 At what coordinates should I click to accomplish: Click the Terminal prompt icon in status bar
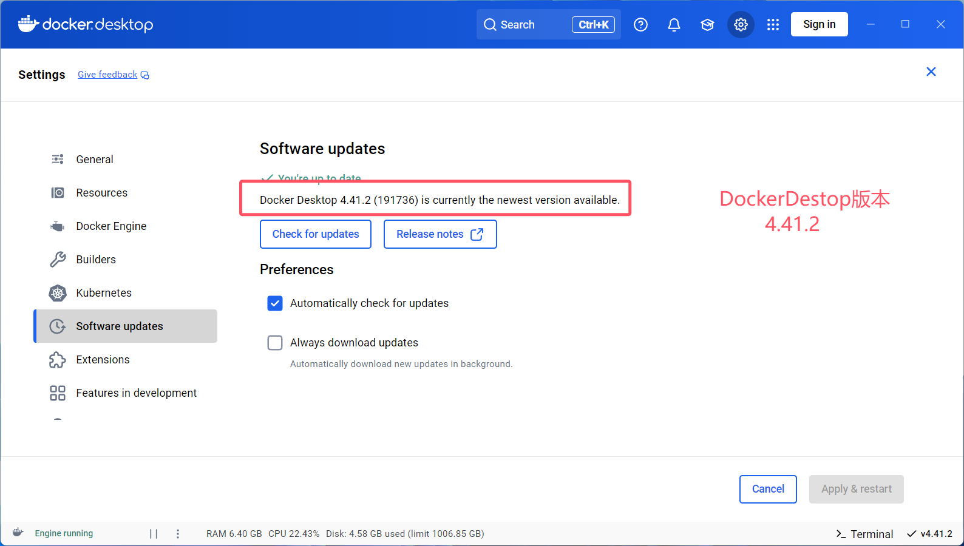841,534
